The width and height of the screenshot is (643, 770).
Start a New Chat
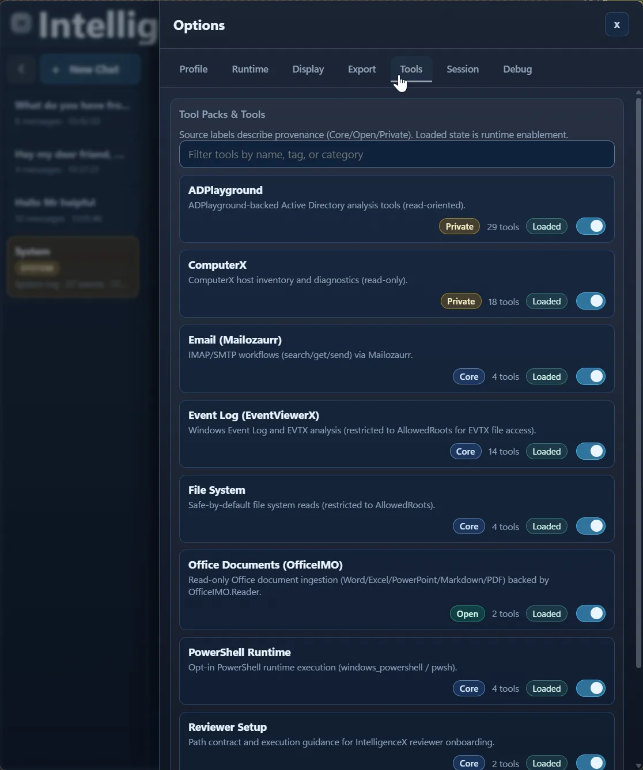(90, 68)
